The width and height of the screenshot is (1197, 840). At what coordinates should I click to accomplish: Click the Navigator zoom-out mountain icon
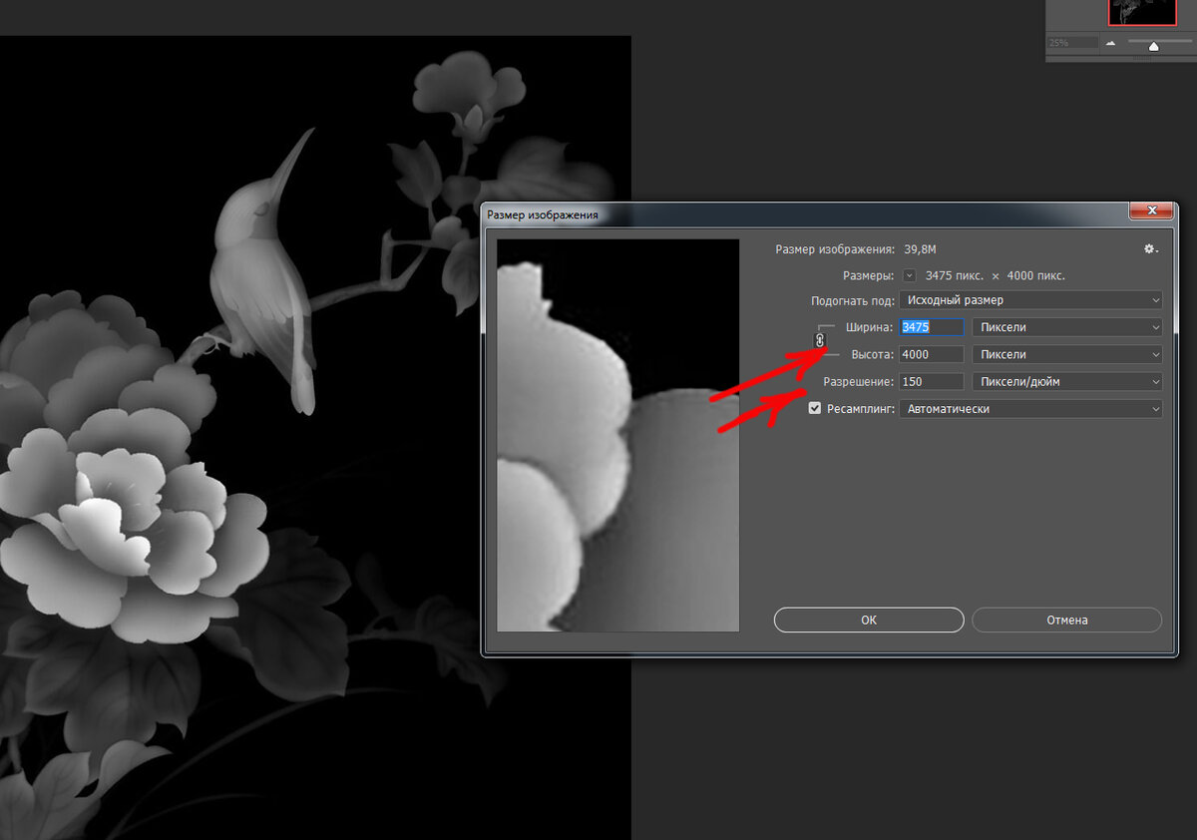1110,43
